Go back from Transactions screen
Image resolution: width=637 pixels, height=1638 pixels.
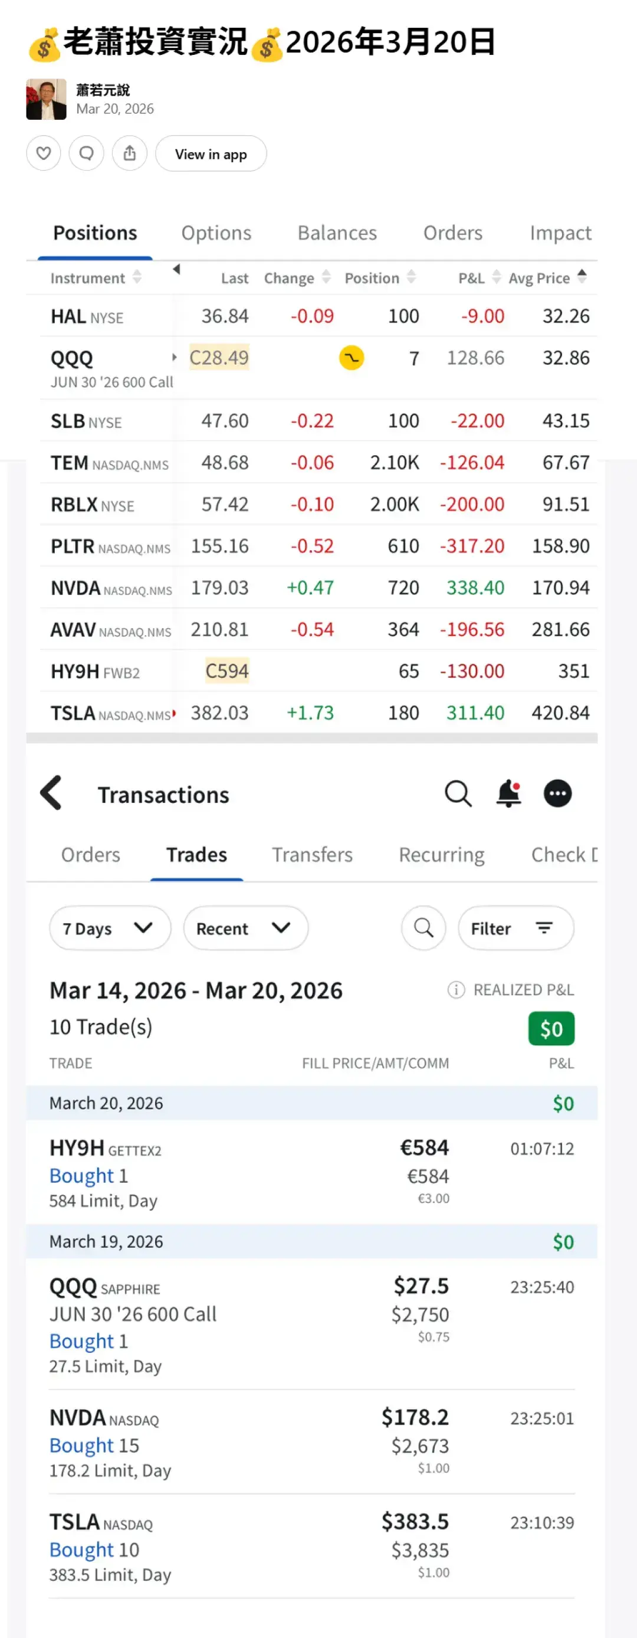pyautogui.click(x=51, y=792)
